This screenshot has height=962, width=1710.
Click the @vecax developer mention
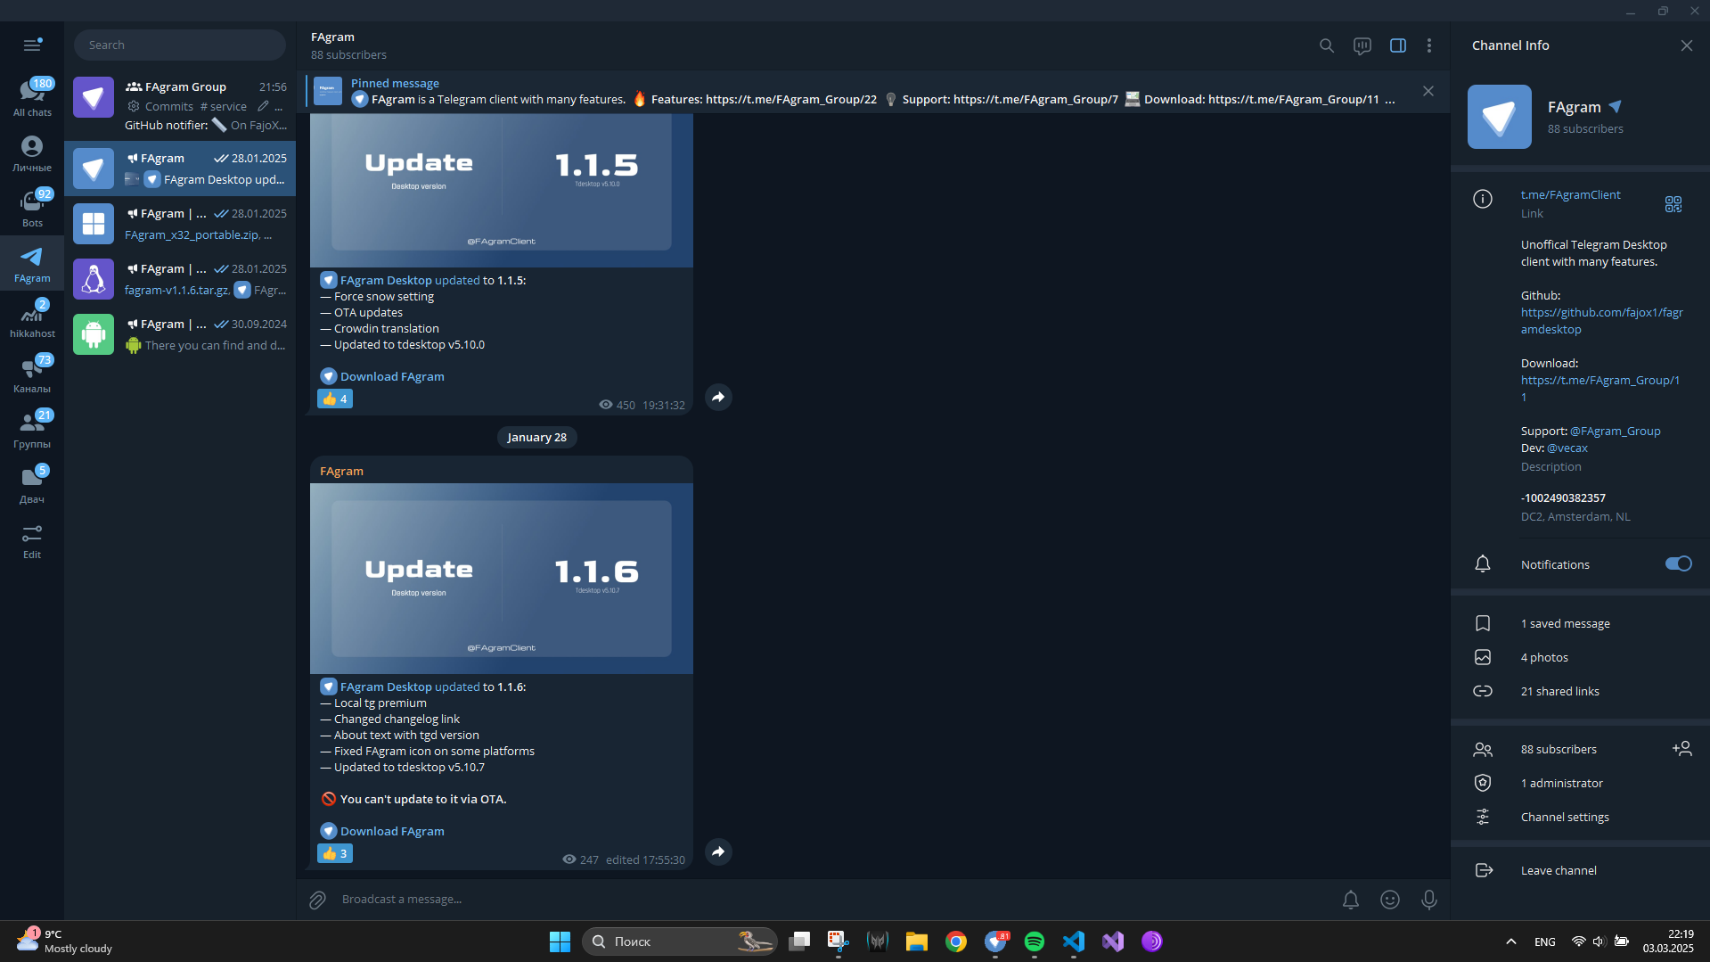pyautogui.click(x=1567, y=448)
